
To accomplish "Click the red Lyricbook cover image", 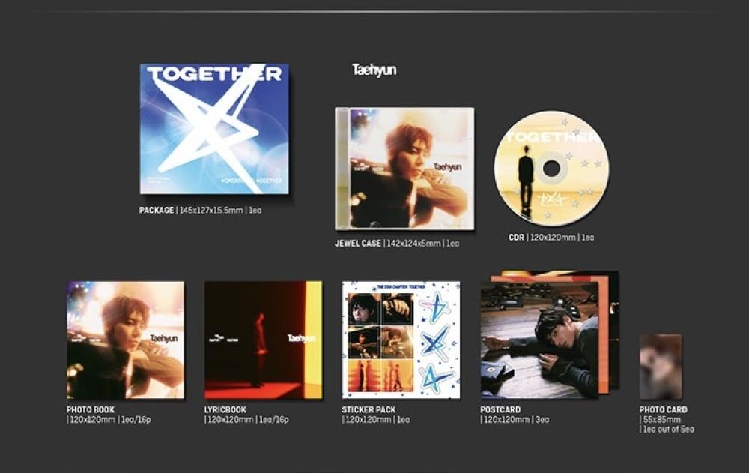I will pyautogui.click(x=263, y=340).
